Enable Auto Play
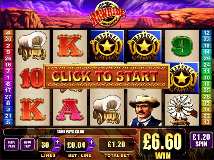 point(27,144)
